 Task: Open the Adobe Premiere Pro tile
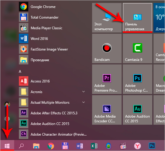coord(107,79)
